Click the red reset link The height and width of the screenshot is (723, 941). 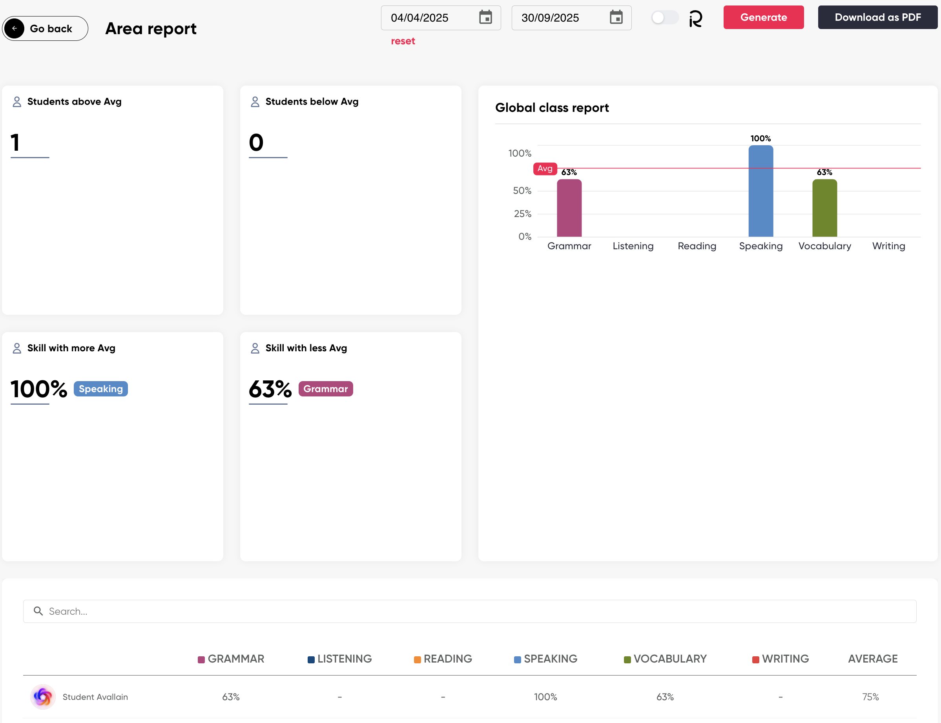(x=403, y=41)
